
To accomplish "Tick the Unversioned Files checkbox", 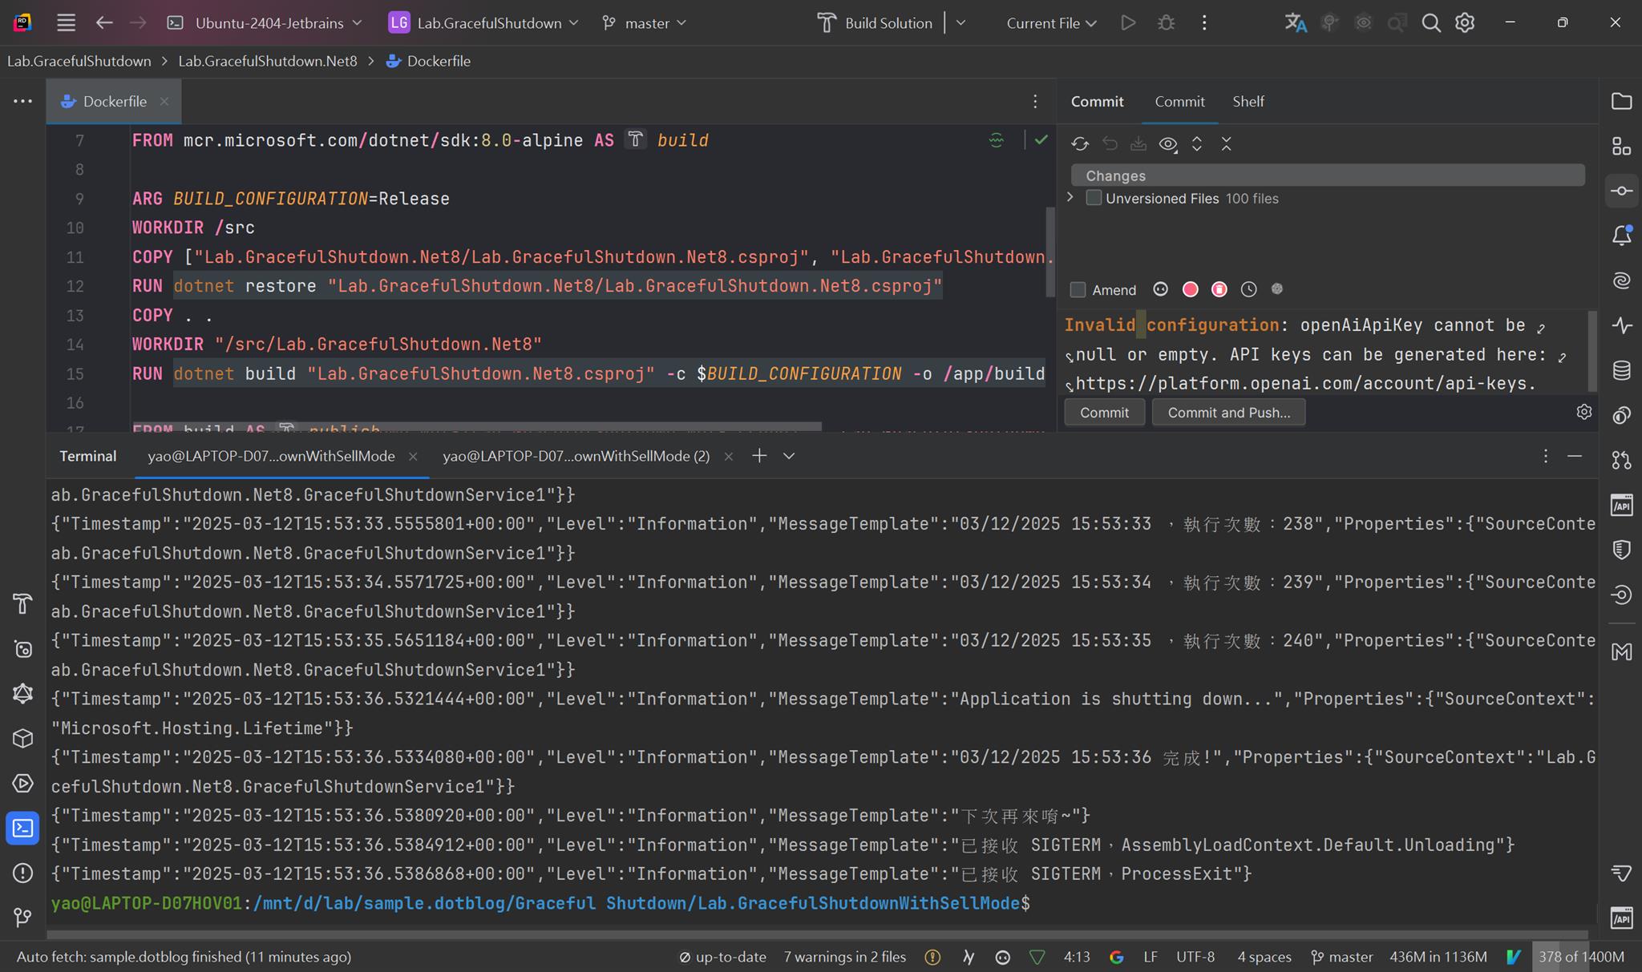I will (1094, 198).
